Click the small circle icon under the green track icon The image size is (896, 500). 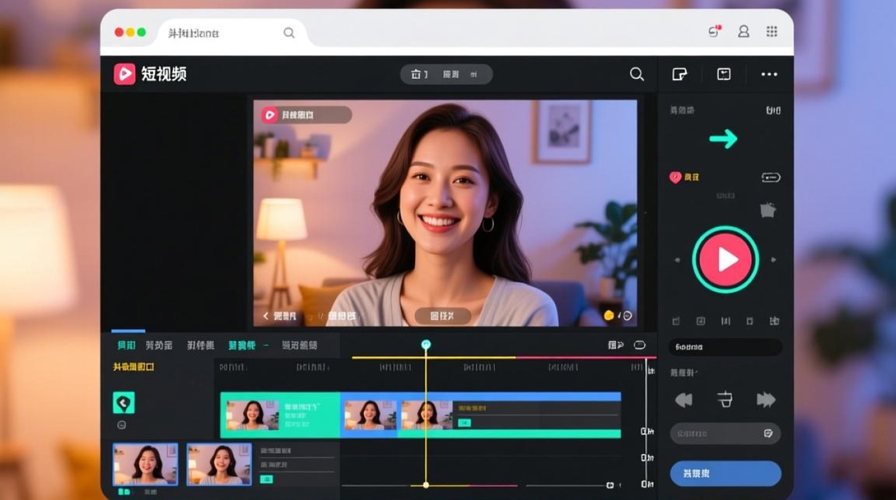121,425
